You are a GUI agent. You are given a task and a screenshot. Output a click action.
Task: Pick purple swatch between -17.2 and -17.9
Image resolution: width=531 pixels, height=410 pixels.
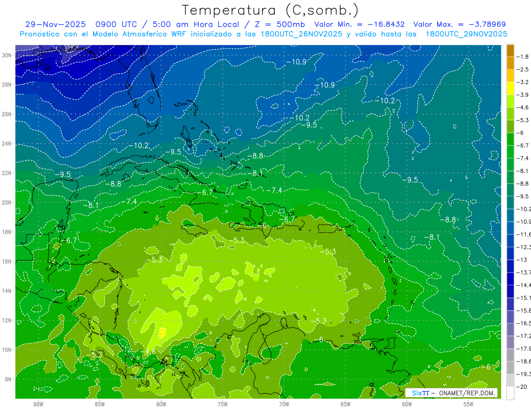(x=510, y=342)
